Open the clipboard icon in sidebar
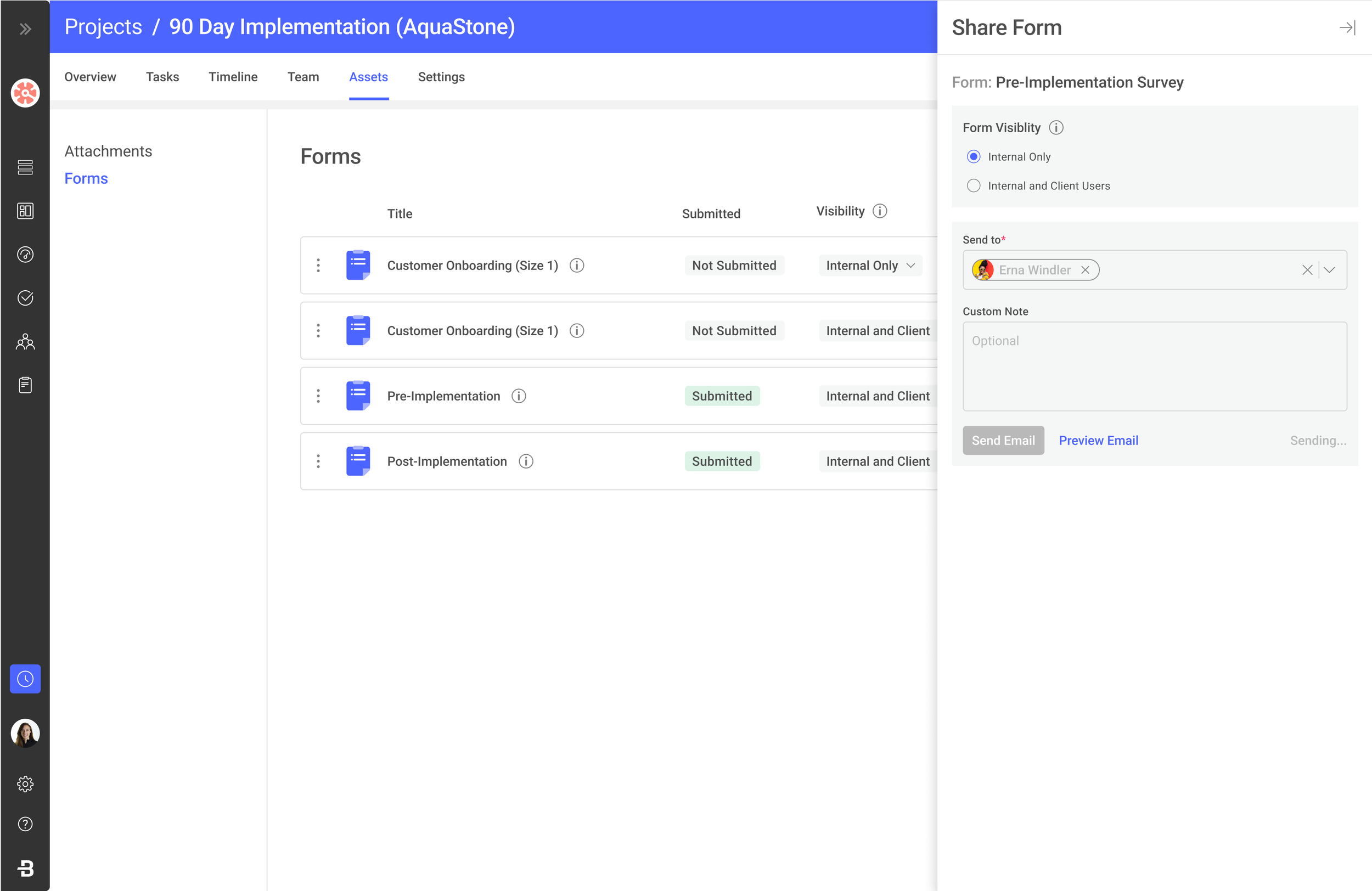The height and width of the screenshot is (891, 1372). (x=25, y=385)
